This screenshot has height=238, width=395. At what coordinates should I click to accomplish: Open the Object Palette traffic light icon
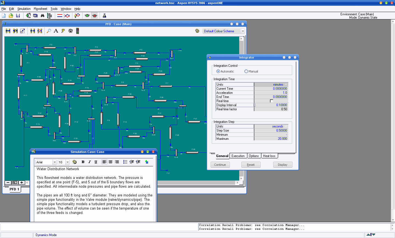[x=78, y=31]
